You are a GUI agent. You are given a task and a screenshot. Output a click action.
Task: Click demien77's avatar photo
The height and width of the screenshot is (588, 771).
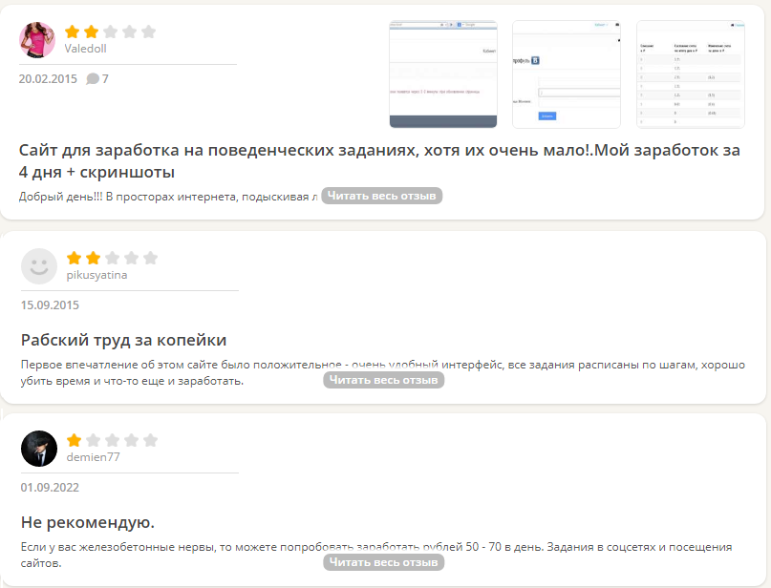click(x=38, y=449)
